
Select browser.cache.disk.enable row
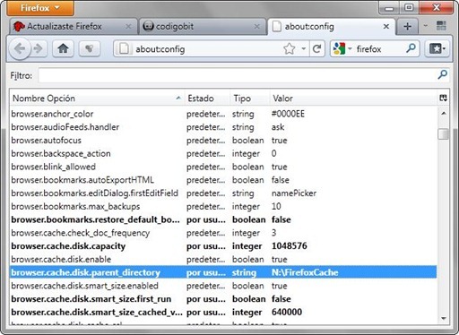(x=223, y=259)
